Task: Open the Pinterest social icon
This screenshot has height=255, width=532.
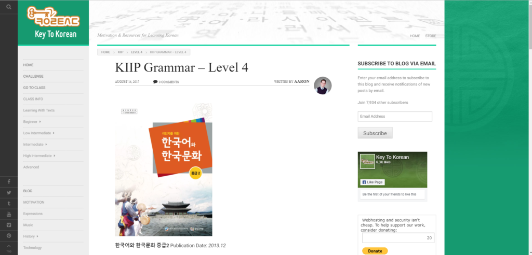Action: [9, 236]
